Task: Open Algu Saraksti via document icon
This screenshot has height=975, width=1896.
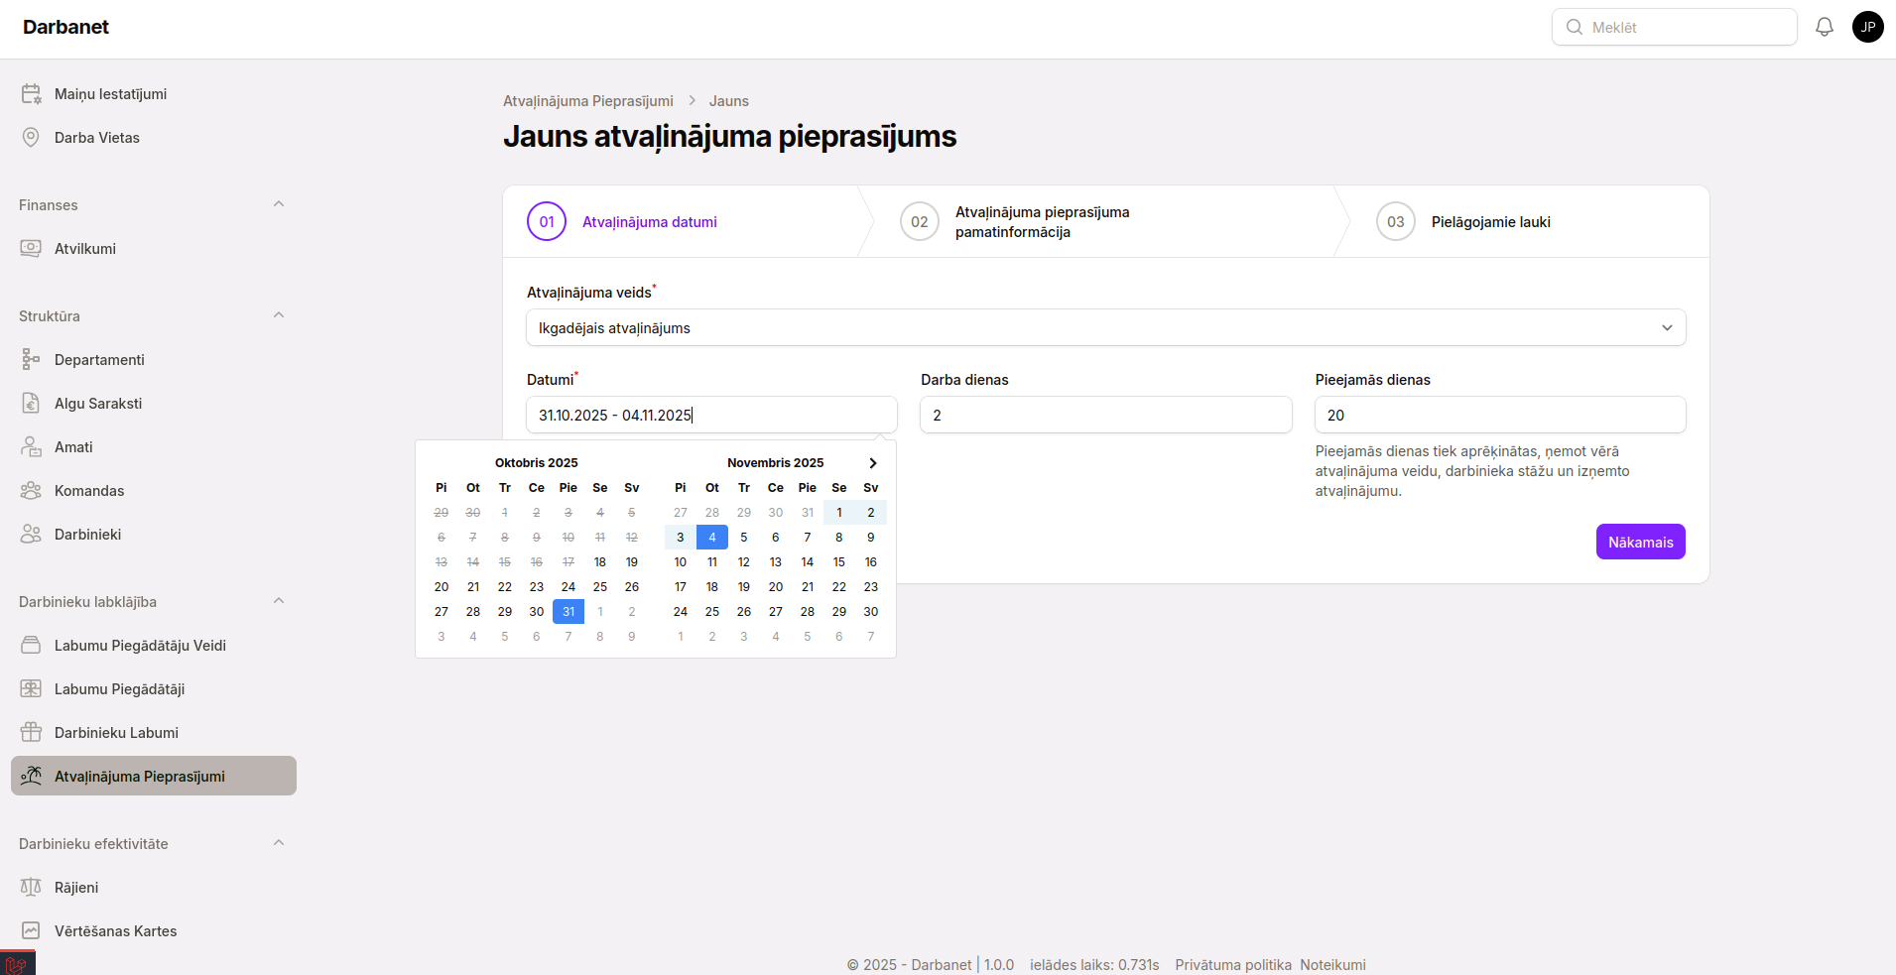Action: pos(31,403)
